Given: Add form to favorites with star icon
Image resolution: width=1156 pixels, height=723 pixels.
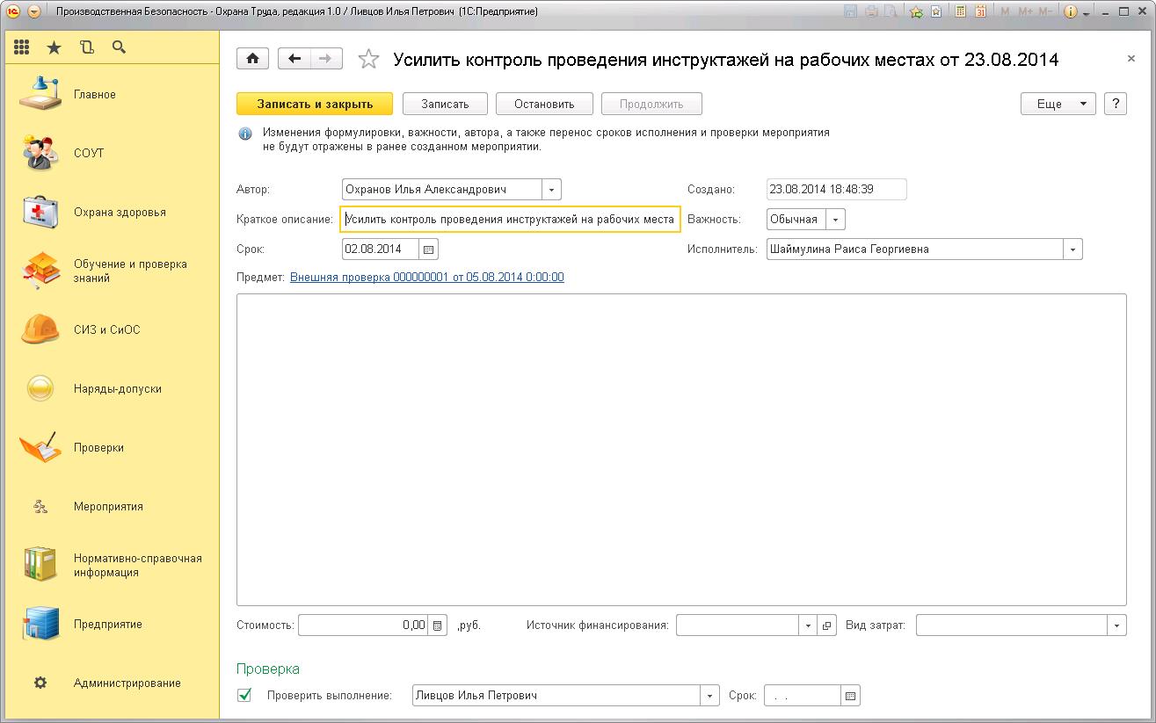Looking at the screenshot, I should tap(369, 60).
